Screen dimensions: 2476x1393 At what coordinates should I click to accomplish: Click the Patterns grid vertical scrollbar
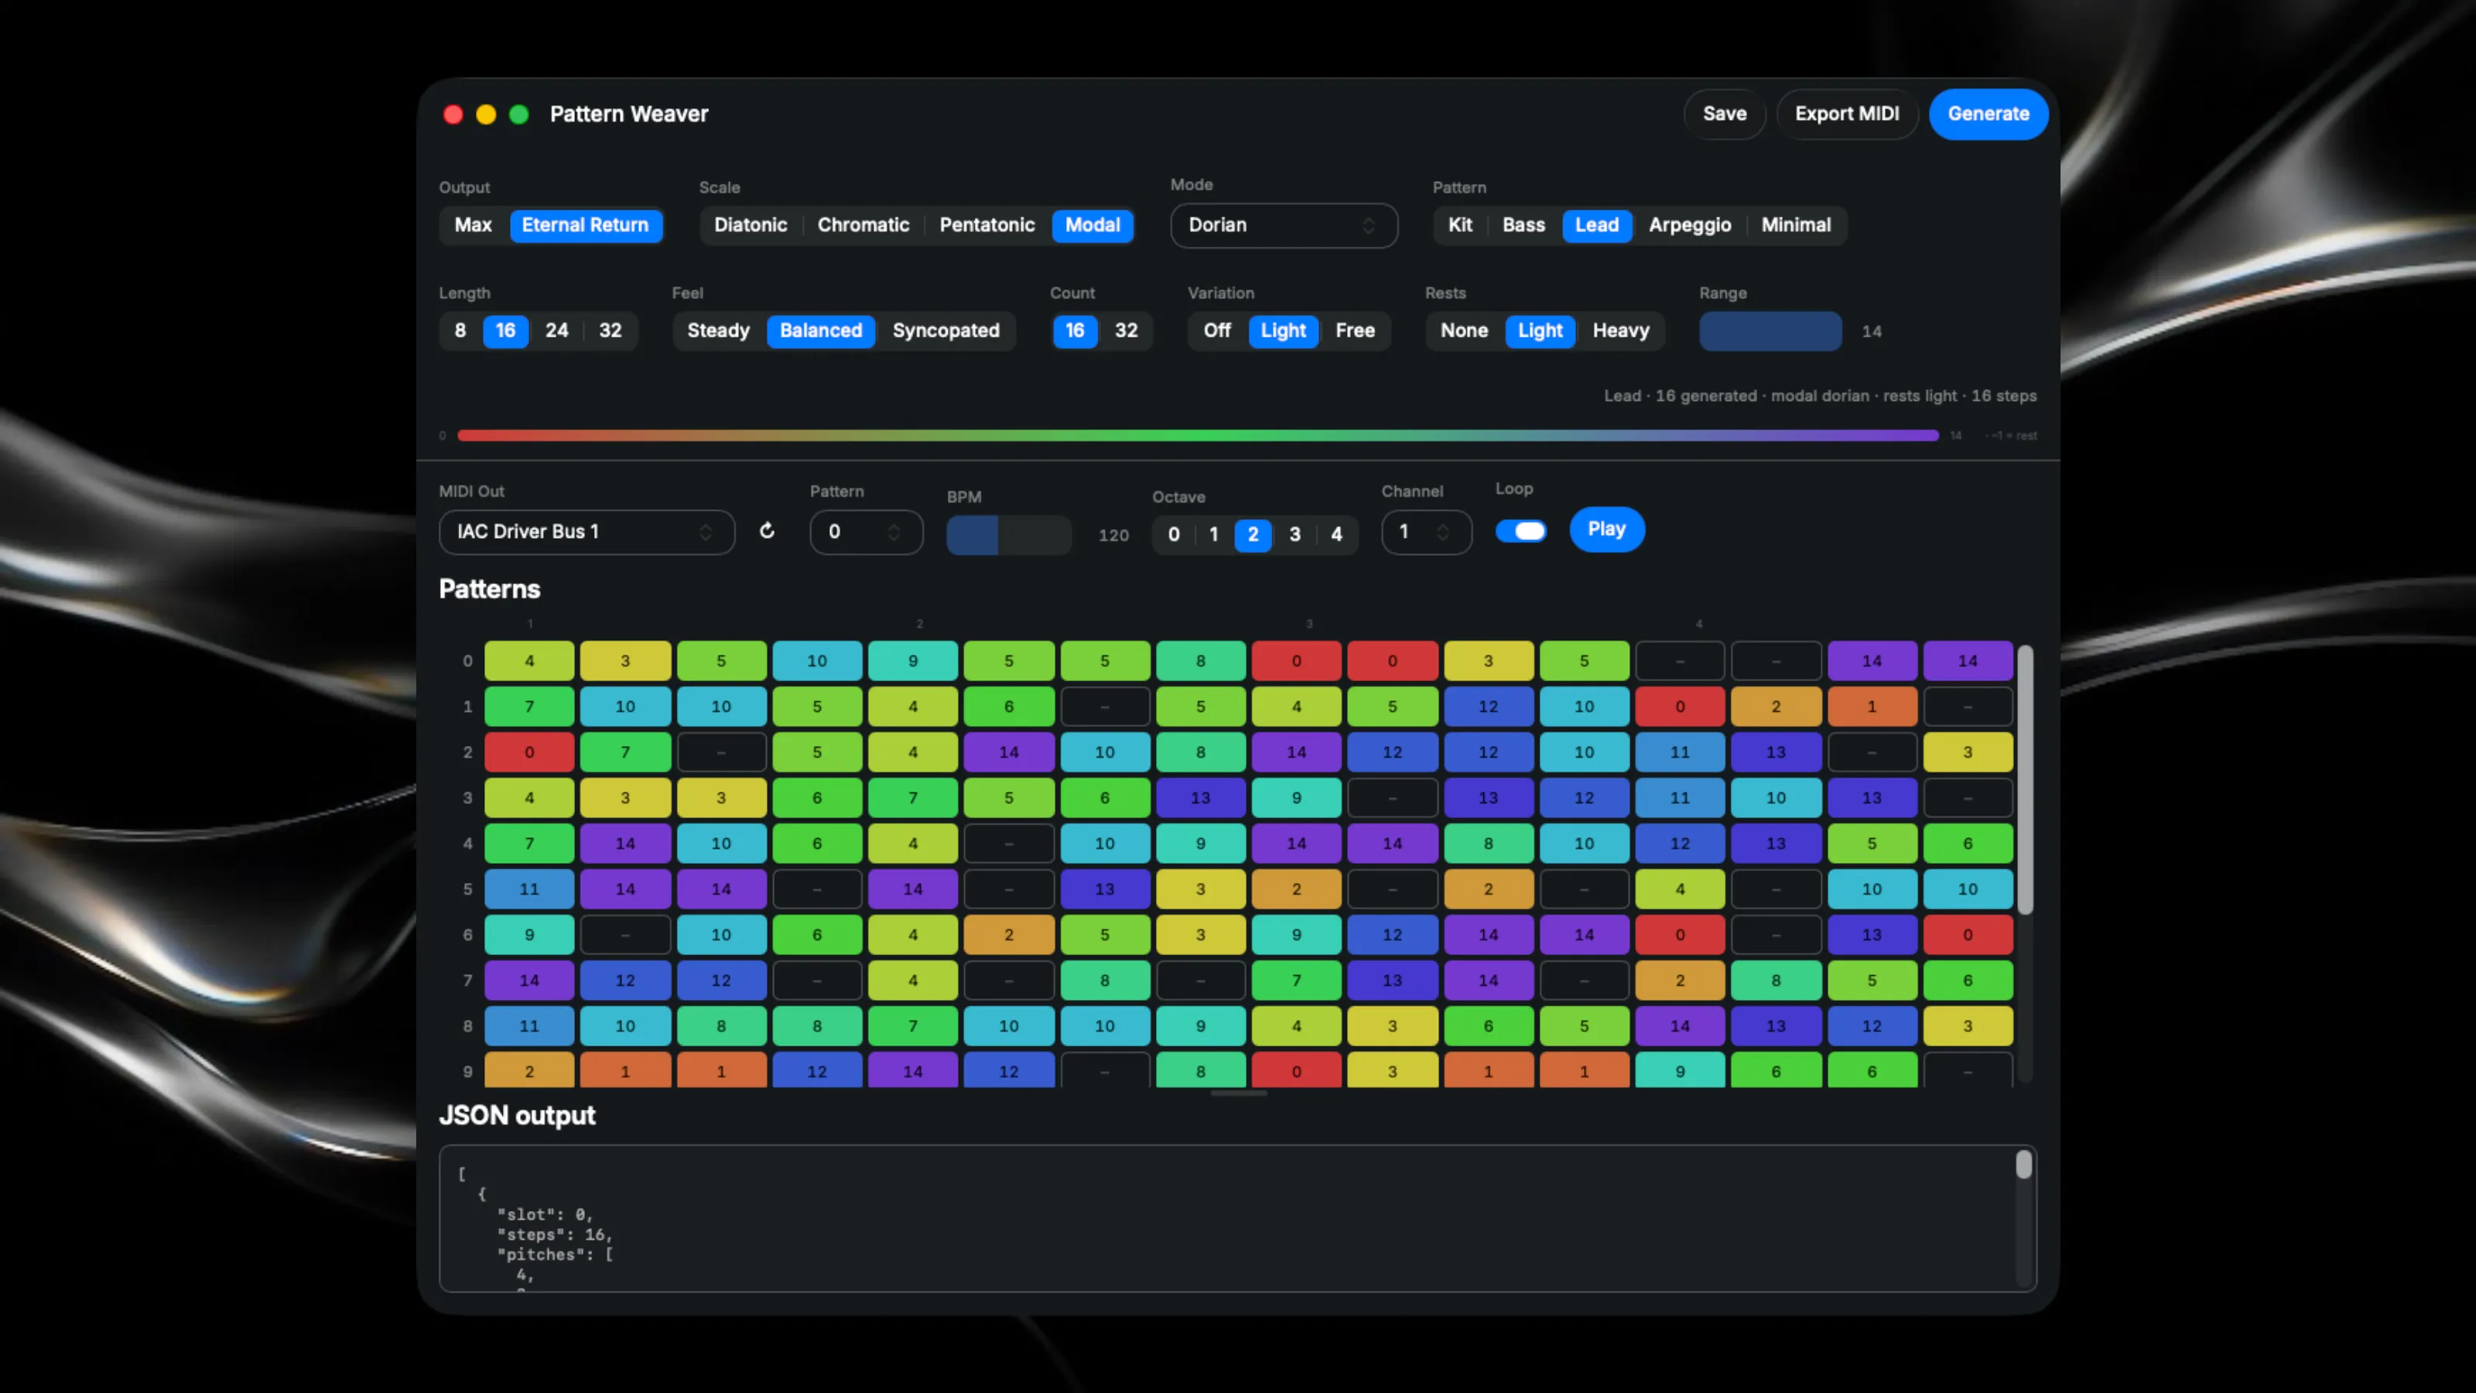[2024, 779]
